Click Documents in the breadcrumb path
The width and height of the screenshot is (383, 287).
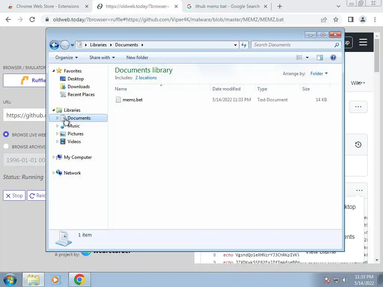(x=126, y=45)
